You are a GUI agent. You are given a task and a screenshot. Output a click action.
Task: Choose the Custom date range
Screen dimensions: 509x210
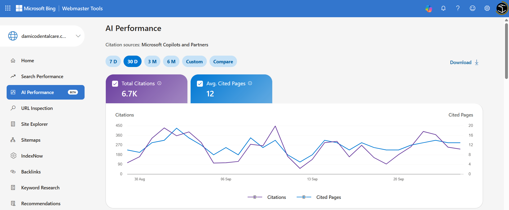point(194,61)
